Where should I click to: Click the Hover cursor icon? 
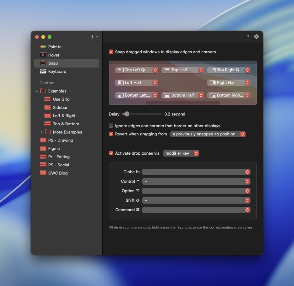[43, 55]
